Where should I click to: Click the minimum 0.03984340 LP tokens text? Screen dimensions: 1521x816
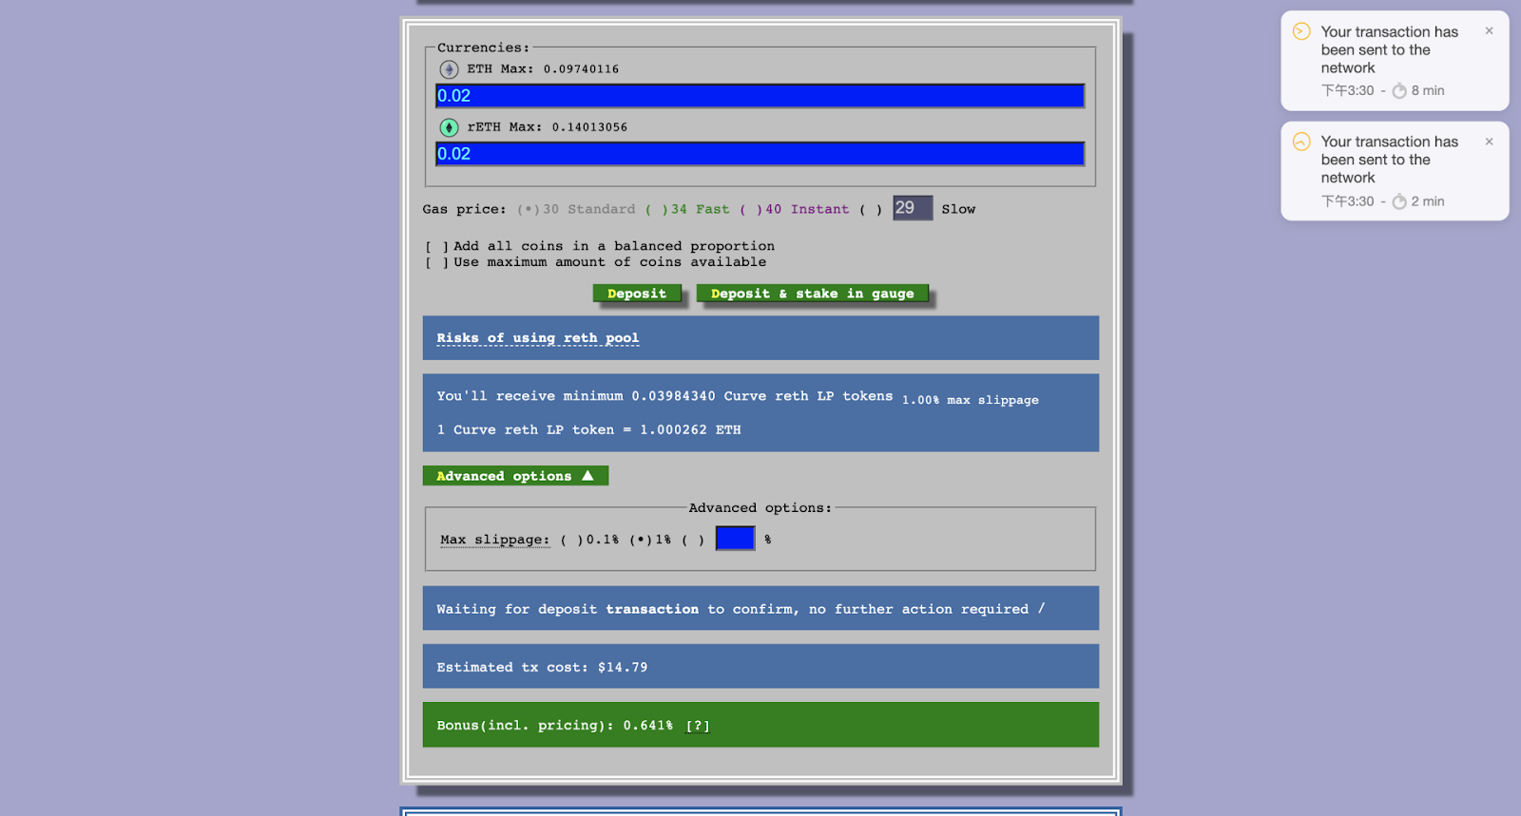(664, 396)
